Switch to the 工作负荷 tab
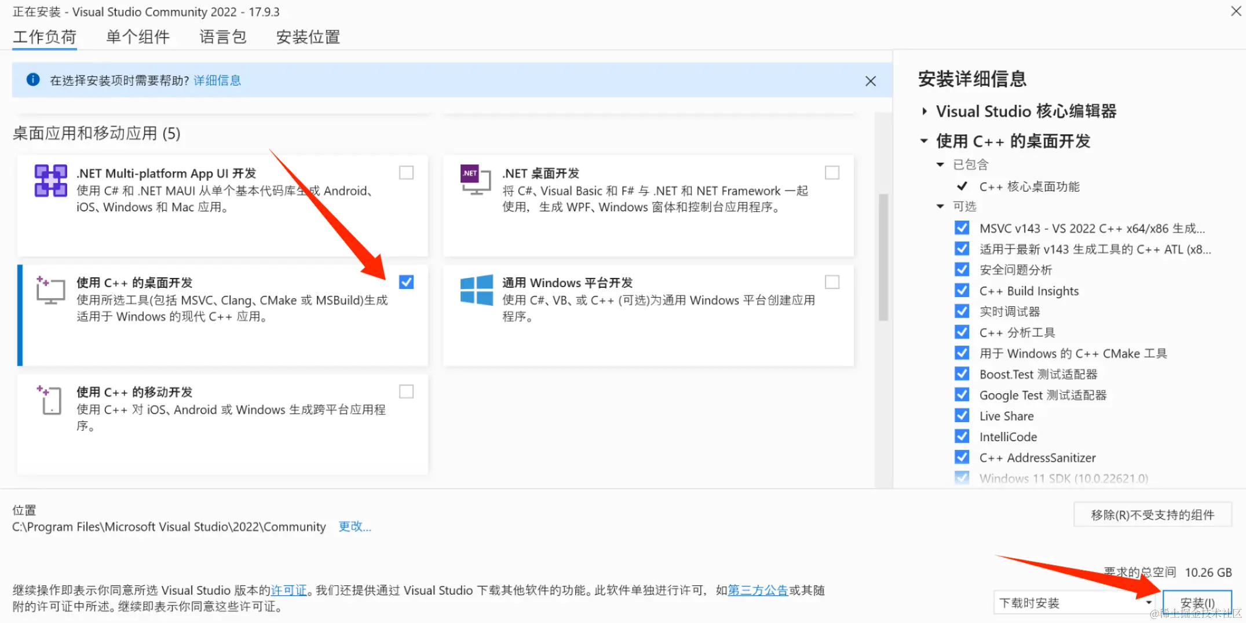The height and width of the screenshot is (623, 1246). 45,37
